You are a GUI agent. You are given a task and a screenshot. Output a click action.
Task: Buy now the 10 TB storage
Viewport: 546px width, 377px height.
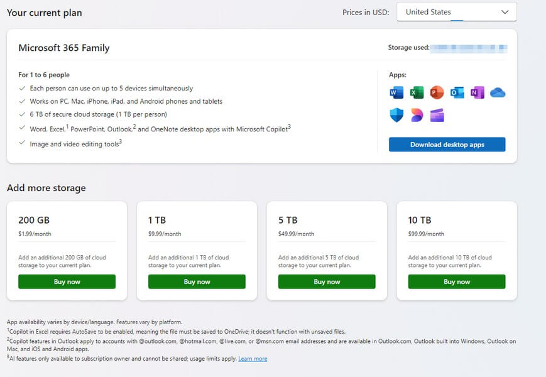click(457, 281)
